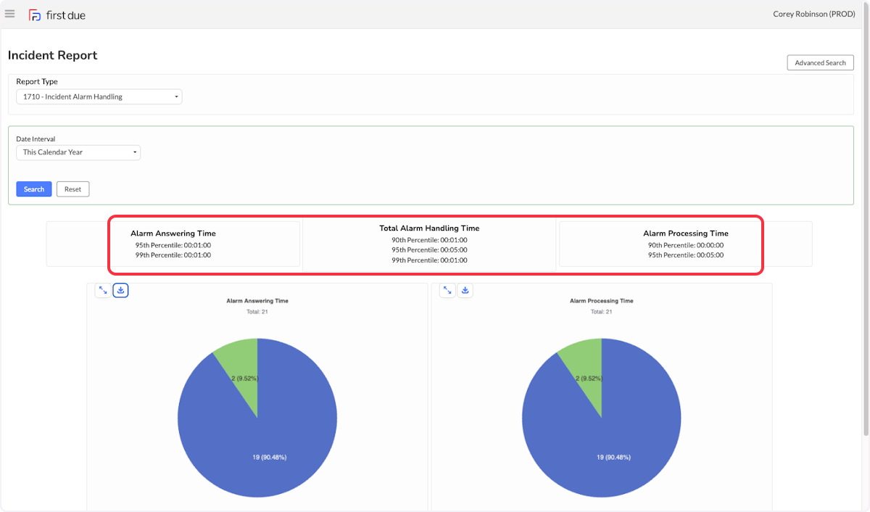Viewport: 870px width, 512px height.
Task: Download the Alarm Answering Time chart
Action: click(x=121, y=290)
